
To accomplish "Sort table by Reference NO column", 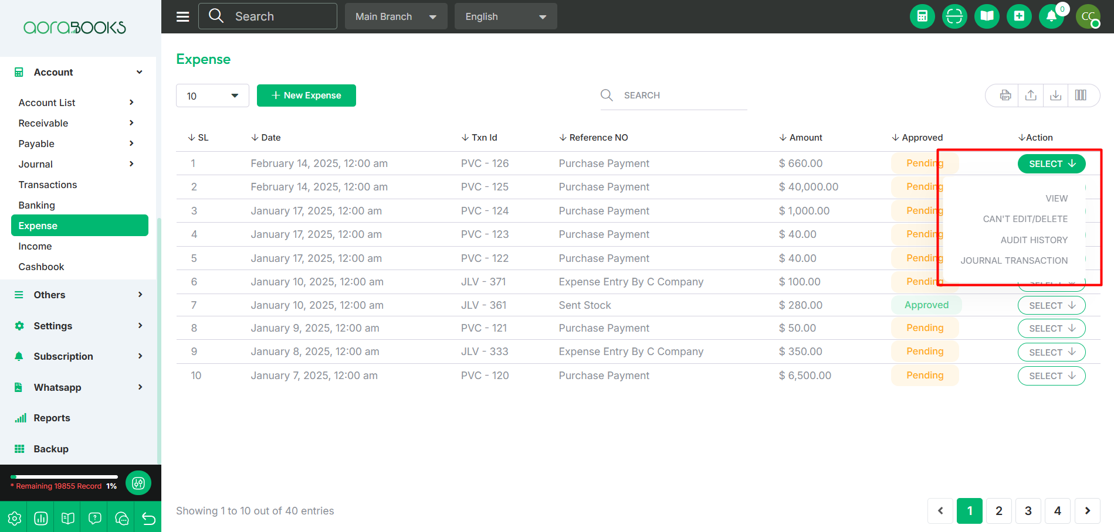I will (x=594, y=138).
